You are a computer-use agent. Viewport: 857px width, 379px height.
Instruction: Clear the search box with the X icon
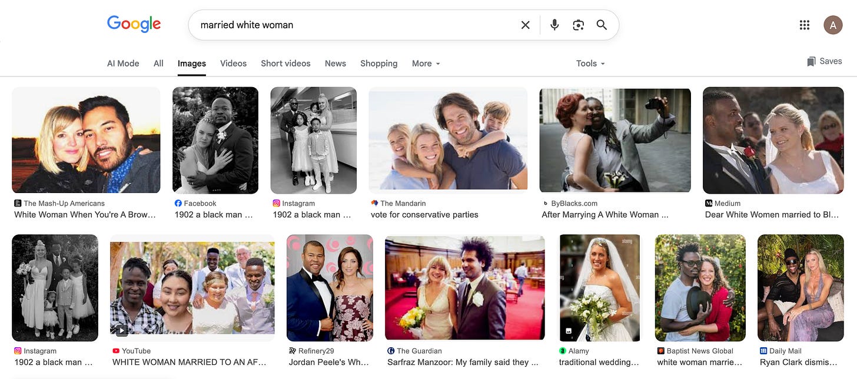pyautogui.click(x=526, y=25)
